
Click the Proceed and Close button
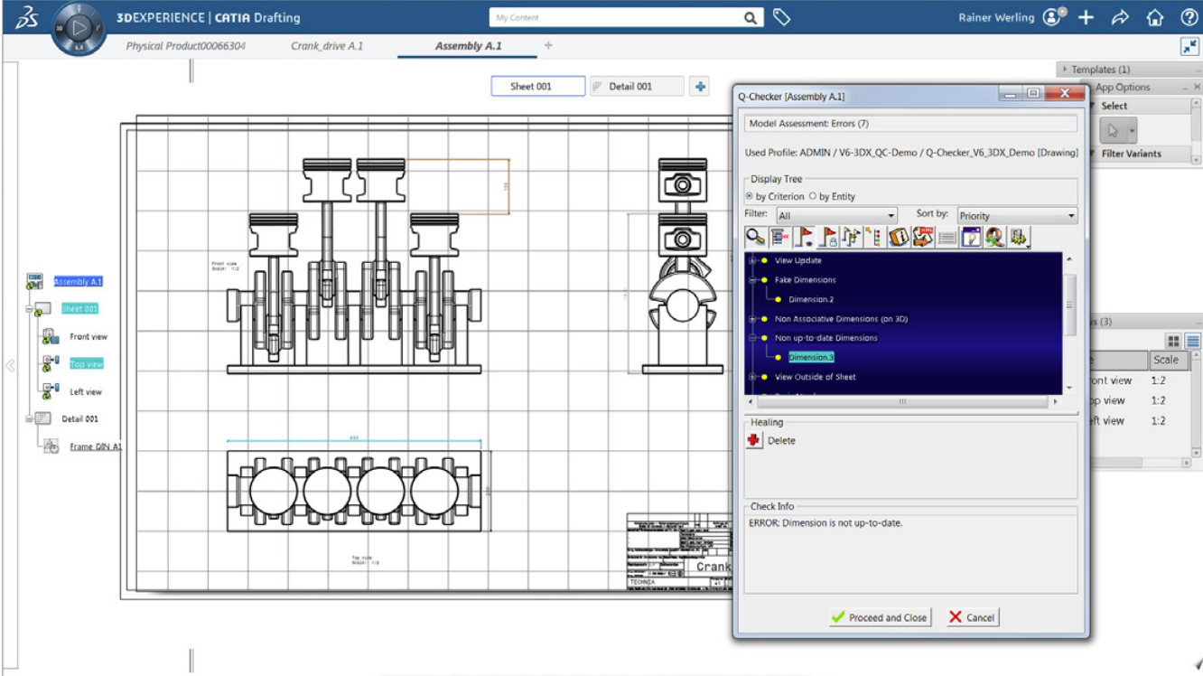point(880,617)
